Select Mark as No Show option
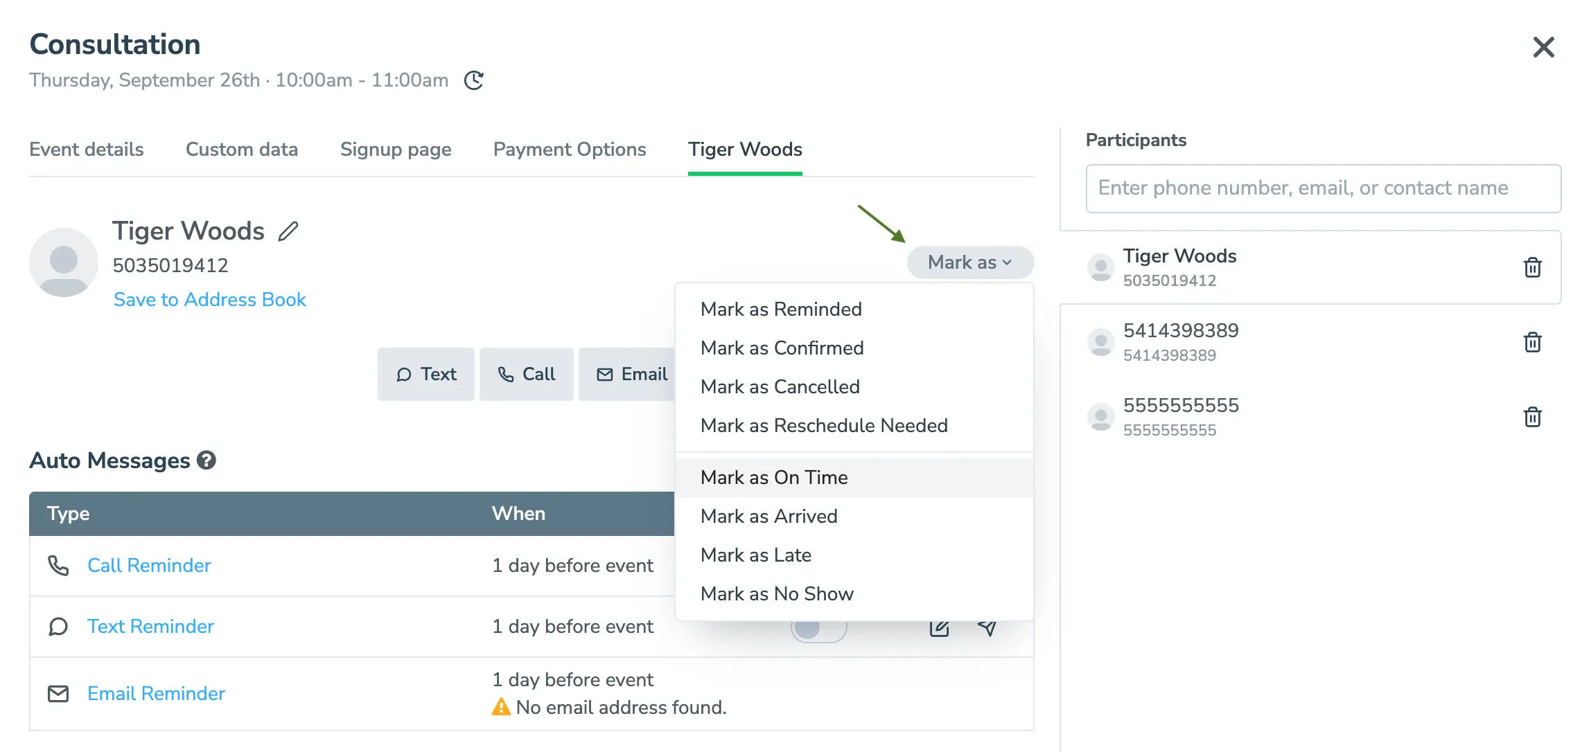Screen dimensions: 1573x752 [777, 593]
